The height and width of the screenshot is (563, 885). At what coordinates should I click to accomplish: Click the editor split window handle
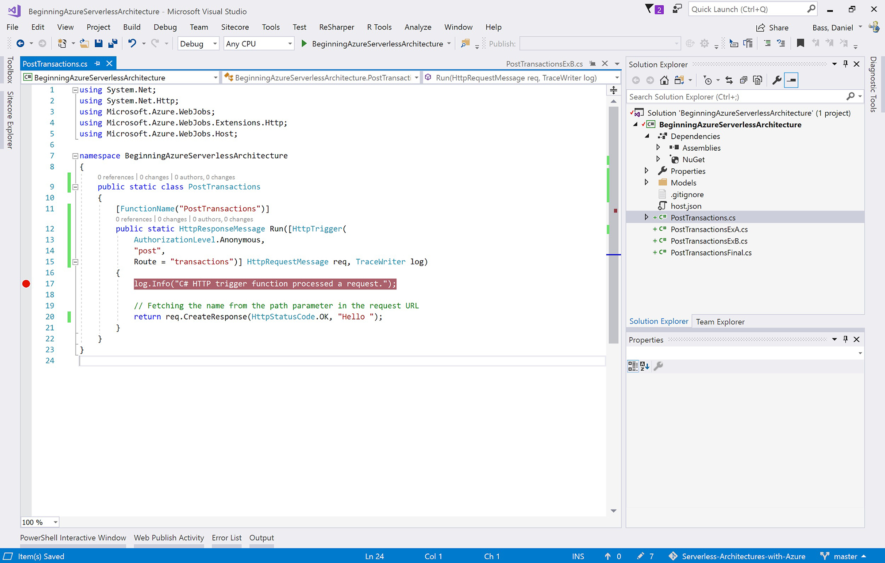coord(613,90)
